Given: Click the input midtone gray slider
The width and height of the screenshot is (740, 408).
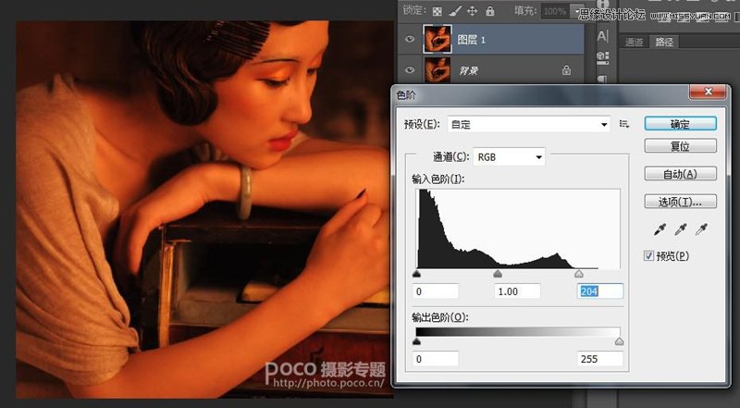Looking at the screenshot, I should coord(498,274).
